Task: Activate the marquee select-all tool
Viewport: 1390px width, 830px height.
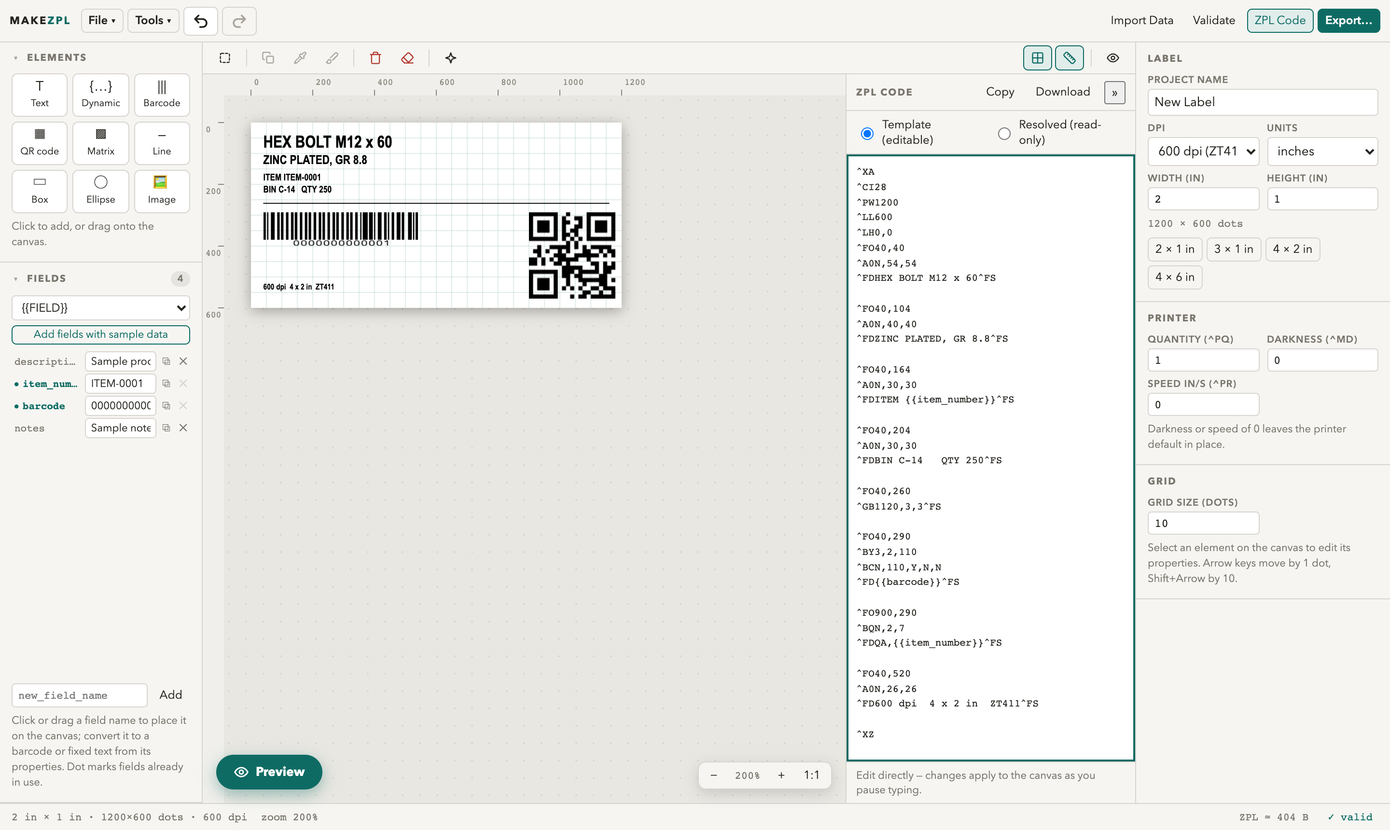Action: tap(225, 58)
